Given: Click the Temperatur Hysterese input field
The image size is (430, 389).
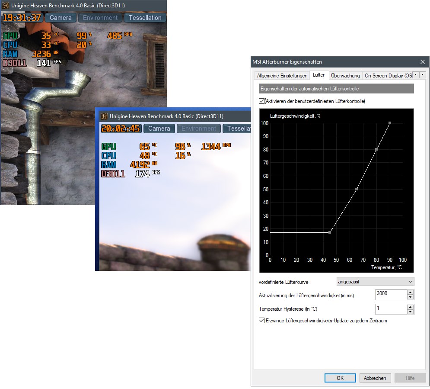Looking at the screenshot, I should [391, 309].
